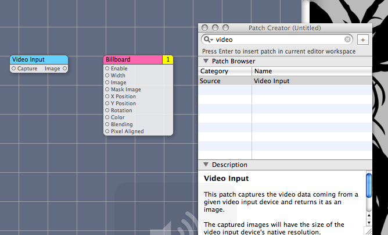Viewport: 388px width, 235px height.
Task: Click the Patch Creator resize grip corner
Action: pos(369,232)
